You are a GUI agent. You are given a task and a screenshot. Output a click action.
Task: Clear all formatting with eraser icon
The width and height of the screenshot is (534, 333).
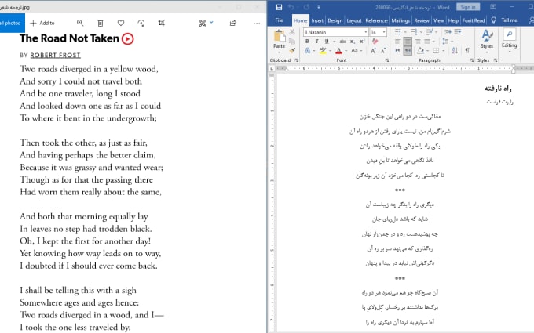375,41
